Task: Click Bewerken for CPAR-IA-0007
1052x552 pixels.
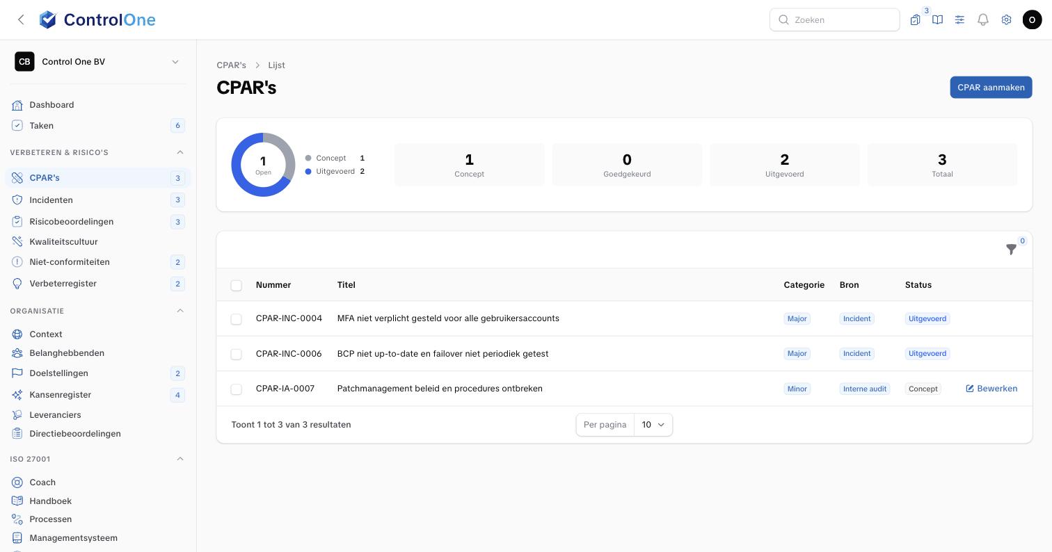Action: pyautogui.click(x=991, y=389)
